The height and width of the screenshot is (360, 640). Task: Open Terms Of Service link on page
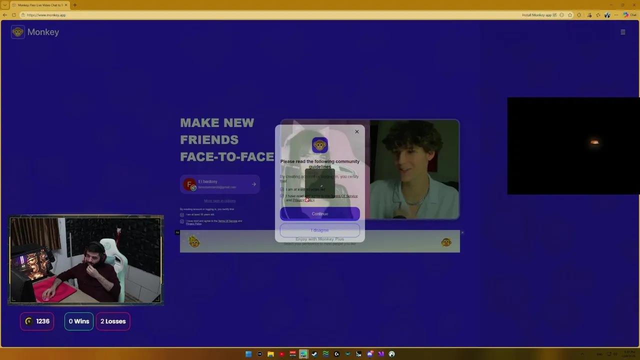click(227, 221)
